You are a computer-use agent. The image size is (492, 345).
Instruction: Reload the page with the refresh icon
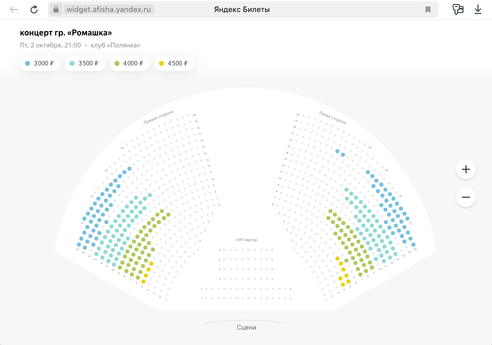[x=34, y=9]
